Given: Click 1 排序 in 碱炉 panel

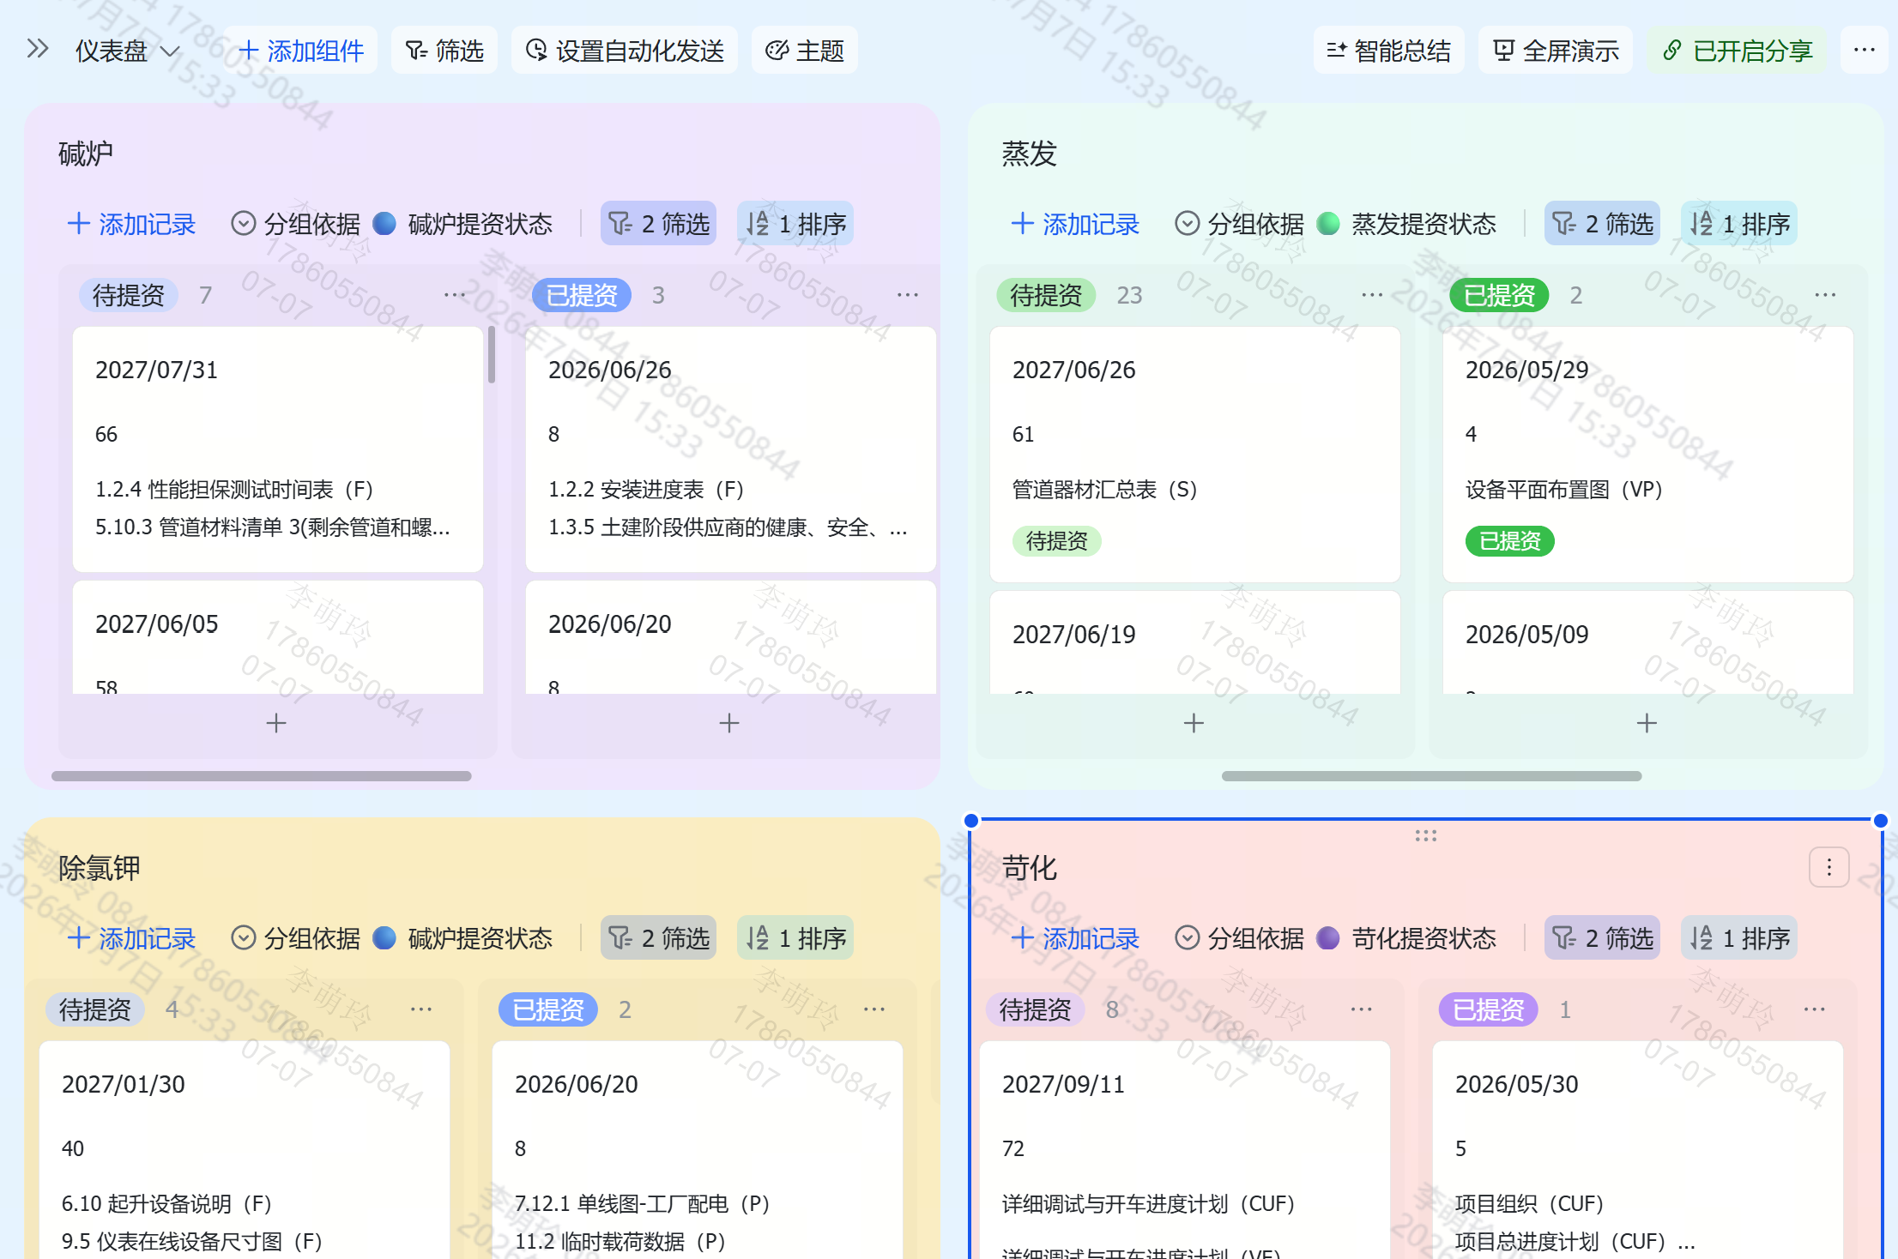Looking at the screenshot, I should click(795, 224).
